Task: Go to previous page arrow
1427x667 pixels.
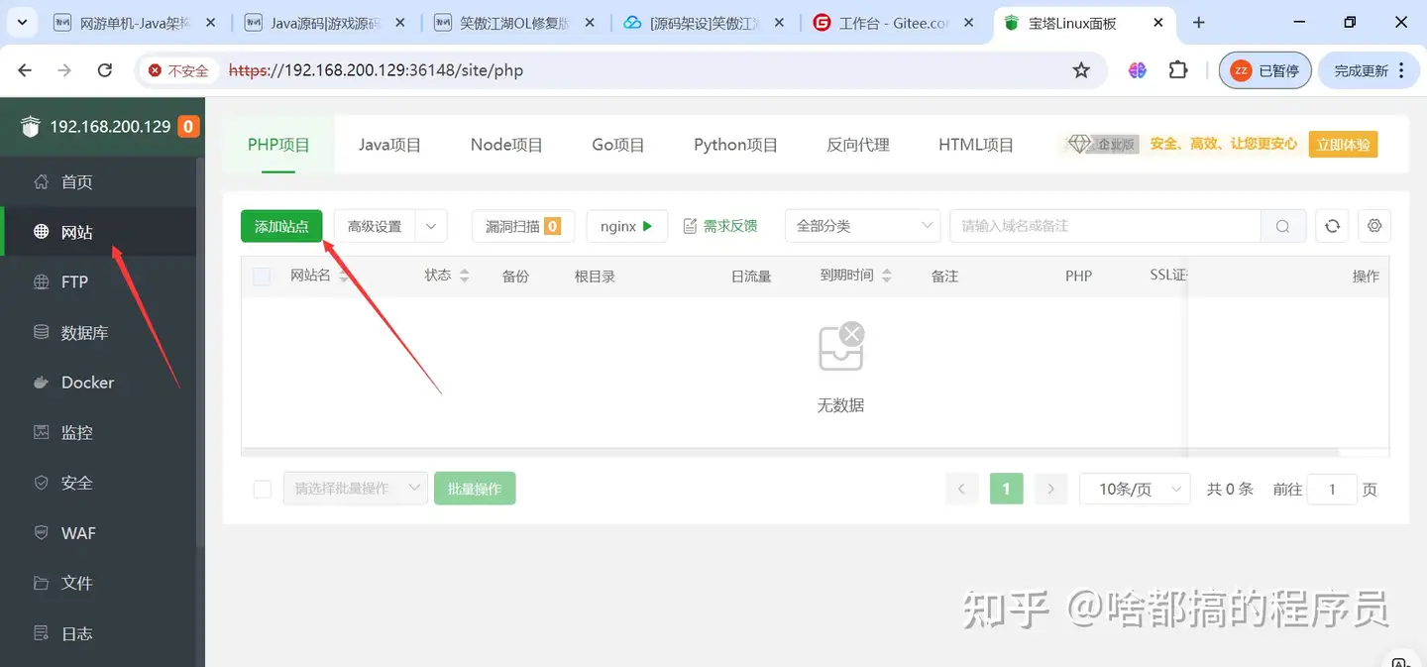Action: [x=961, y=489]
